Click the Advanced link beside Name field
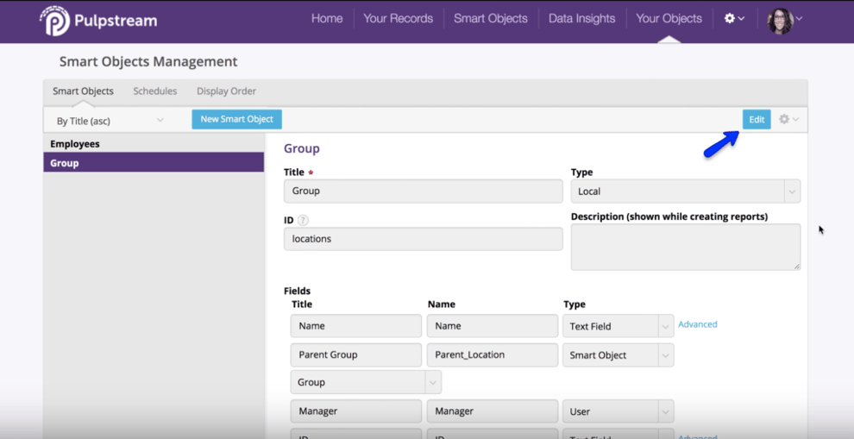 (x=697, y=324)
